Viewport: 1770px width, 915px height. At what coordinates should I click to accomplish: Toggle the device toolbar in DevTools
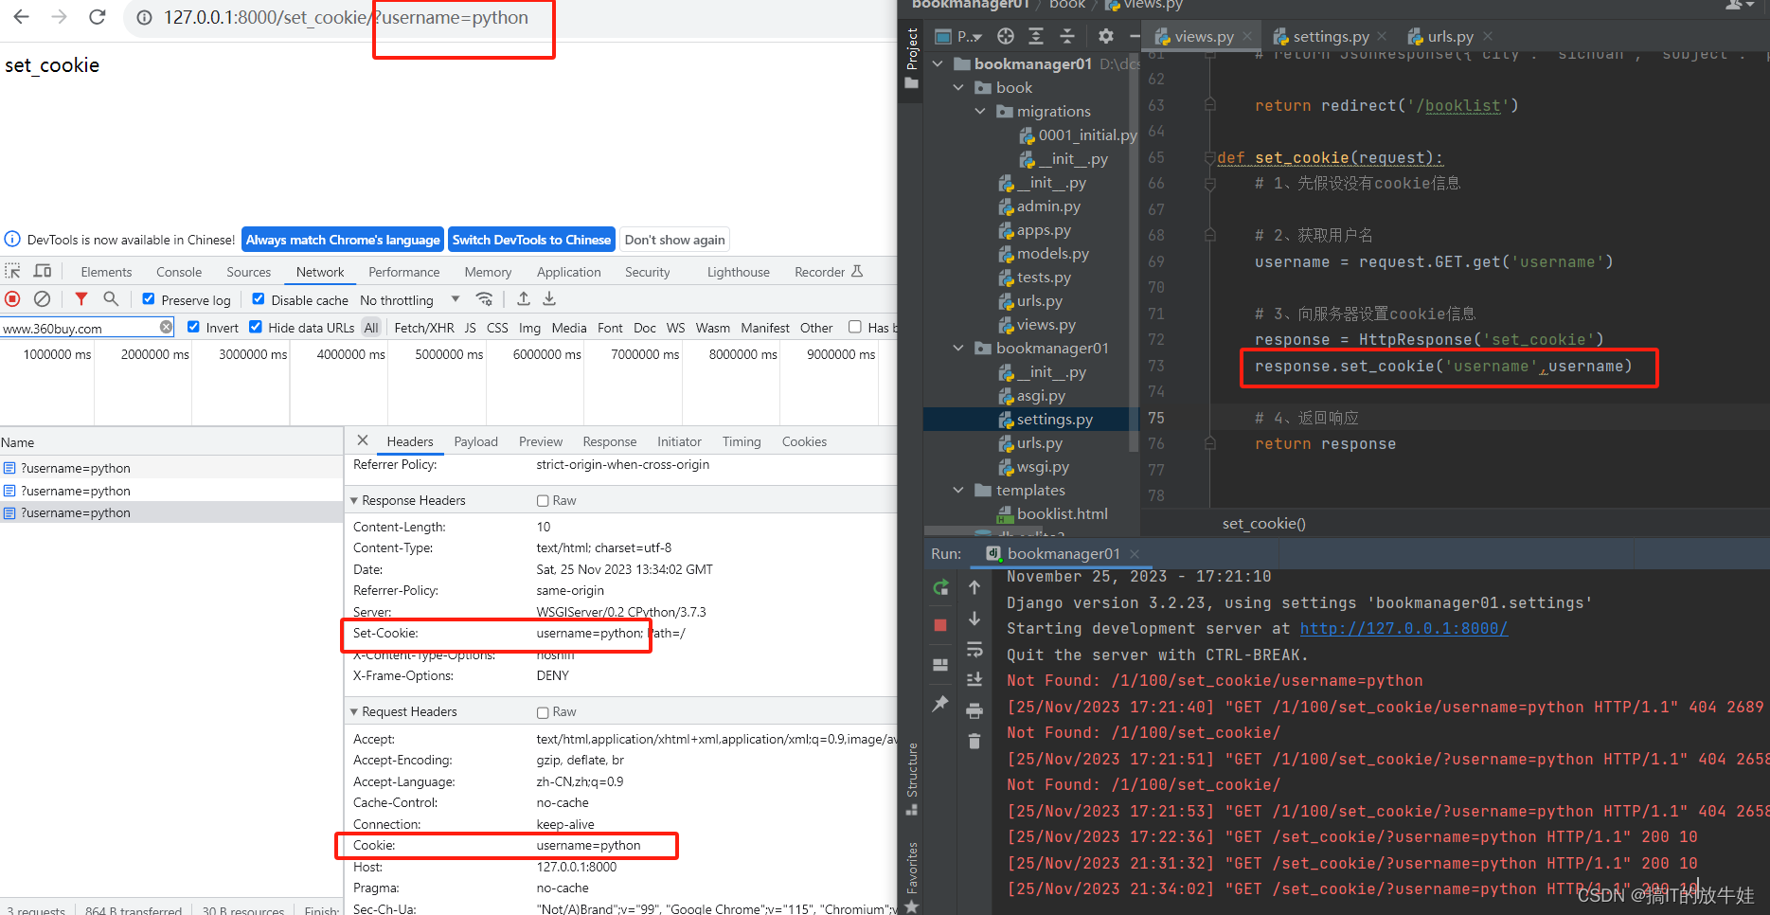[x=43, y=271]
